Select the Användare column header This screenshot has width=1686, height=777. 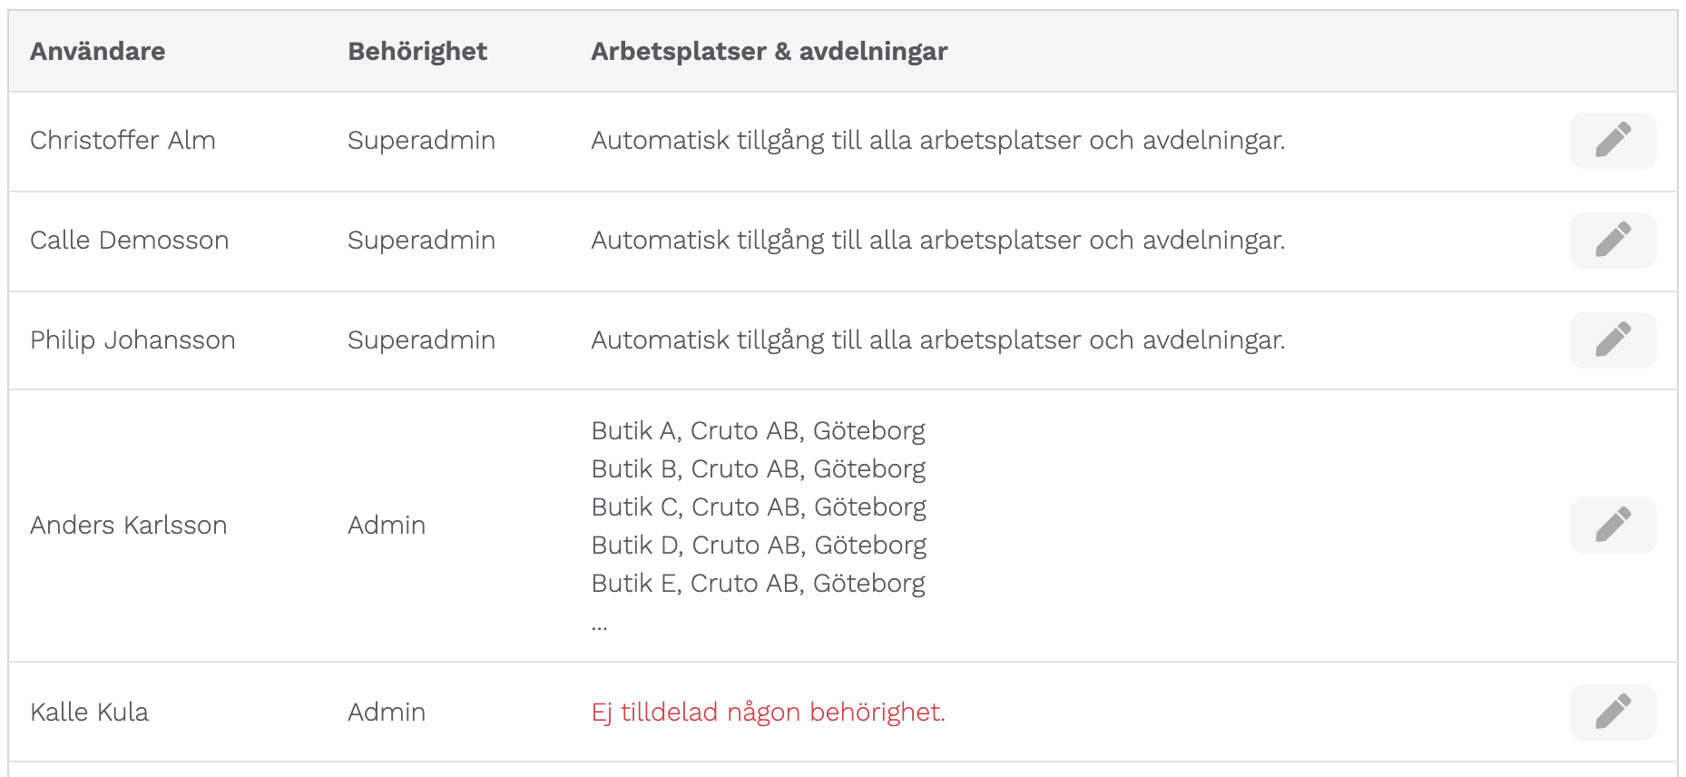(98, 51)
